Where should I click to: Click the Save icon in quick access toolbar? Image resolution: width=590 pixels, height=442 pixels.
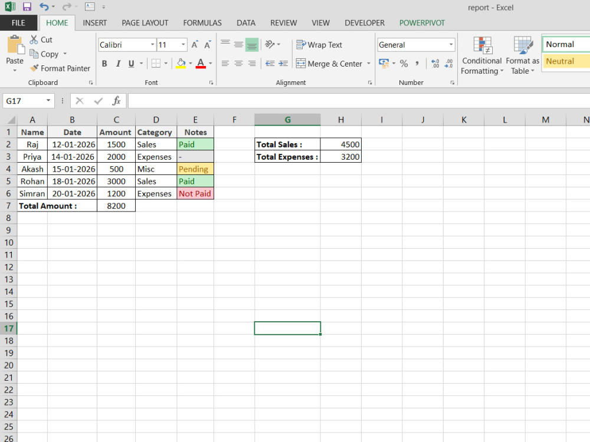[x=27, y=6]
